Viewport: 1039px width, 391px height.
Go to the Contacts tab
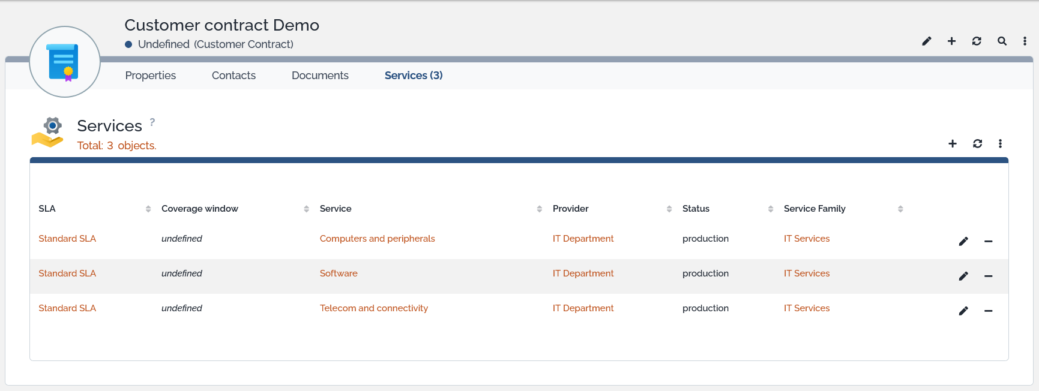(233, 76)
